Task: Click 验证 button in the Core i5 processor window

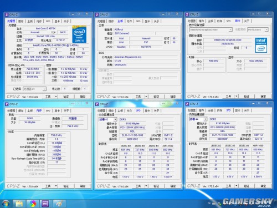Action: (x=66, y=97)
